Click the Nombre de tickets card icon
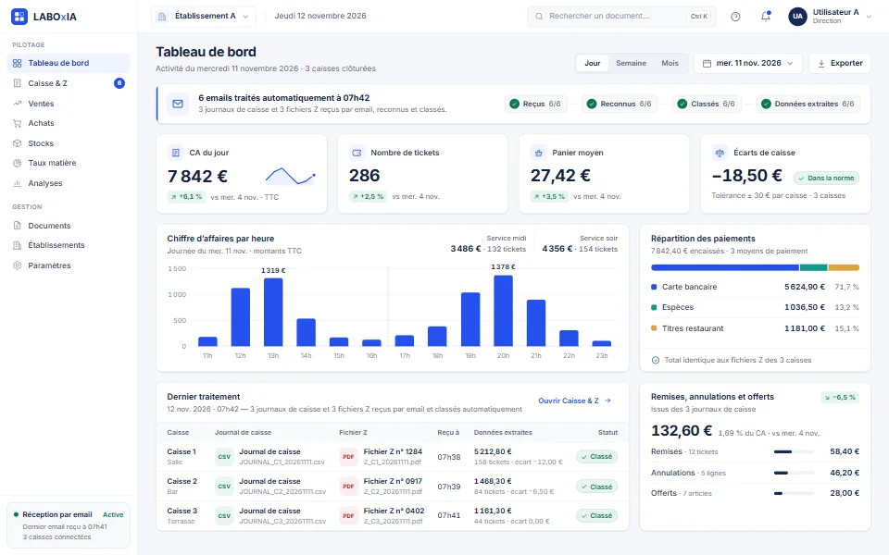The width and height of the screenshot is (889, 555). click(357, 153)
